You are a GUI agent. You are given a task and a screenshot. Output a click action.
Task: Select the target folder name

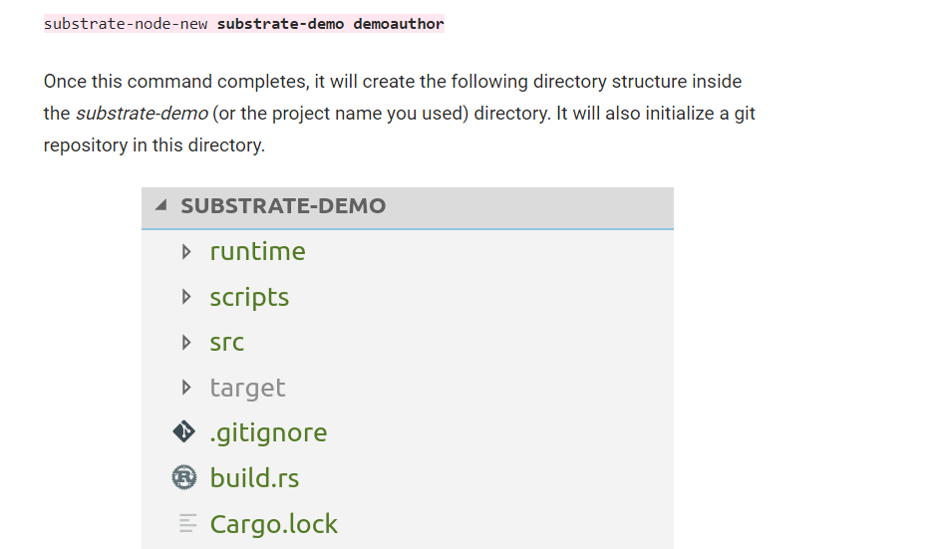coord(247,388)
